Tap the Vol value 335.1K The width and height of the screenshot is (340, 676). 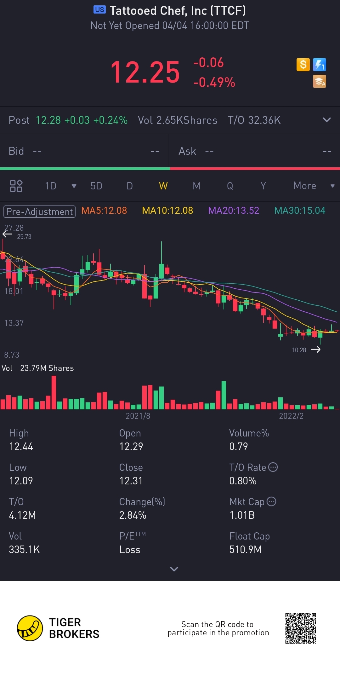click(24, 550)
